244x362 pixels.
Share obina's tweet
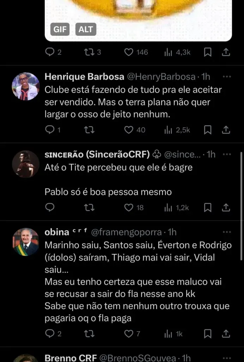click(x=226, y=334)
